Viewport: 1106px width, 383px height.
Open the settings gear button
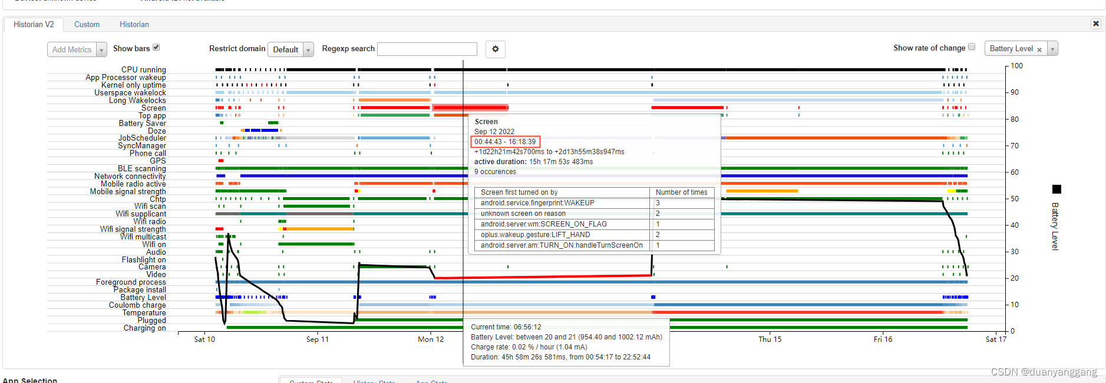(x=496, y=49)
